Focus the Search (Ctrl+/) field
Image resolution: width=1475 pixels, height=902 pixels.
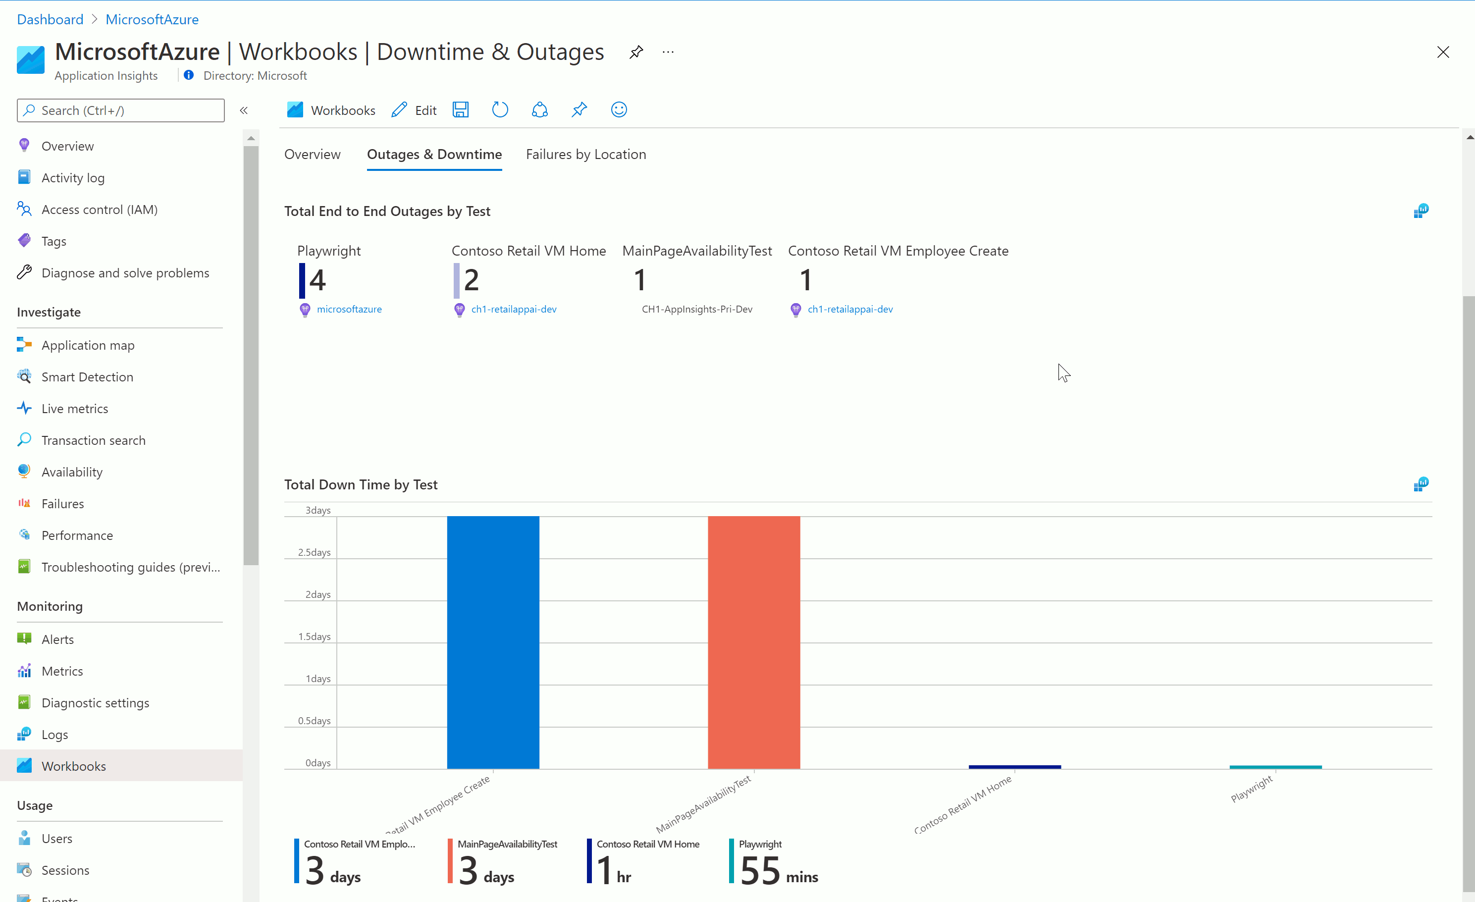pyautogui.click(x=121, y=110)
